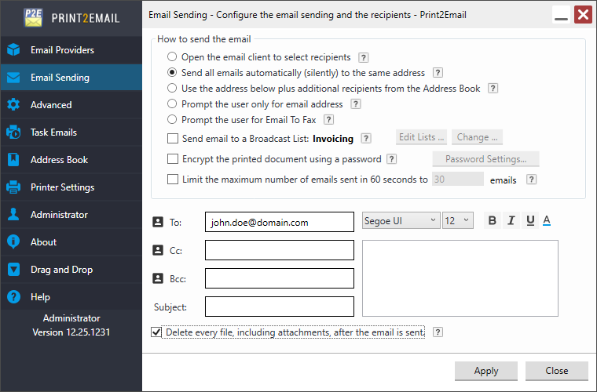The height and width of the screenshot is (392, 597).
Task: Click the Address Book bookmark icon
Action: [13, 159]
